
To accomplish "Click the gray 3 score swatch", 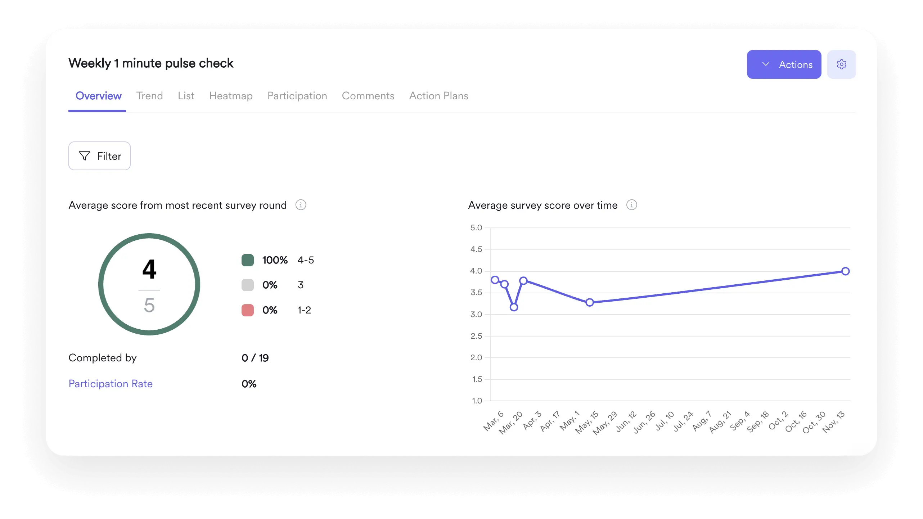I will [248, 285].
